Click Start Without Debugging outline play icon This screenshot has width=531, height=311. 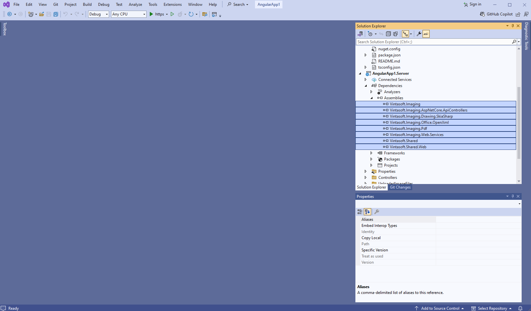click(172, 14)
